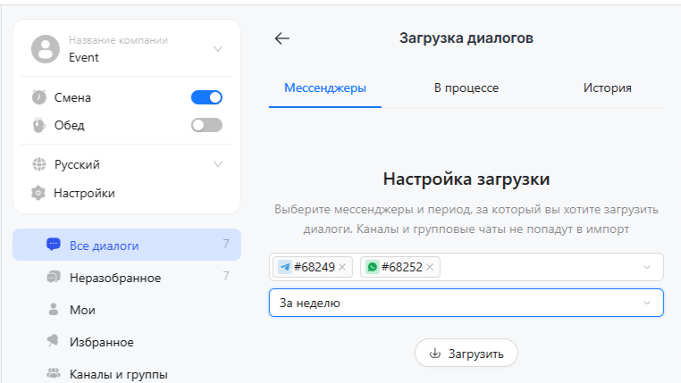Screen dimensions: 681x383
Task: Click the globe icon beside Русский
Action: pyautogui.click(x=38, y=164)
